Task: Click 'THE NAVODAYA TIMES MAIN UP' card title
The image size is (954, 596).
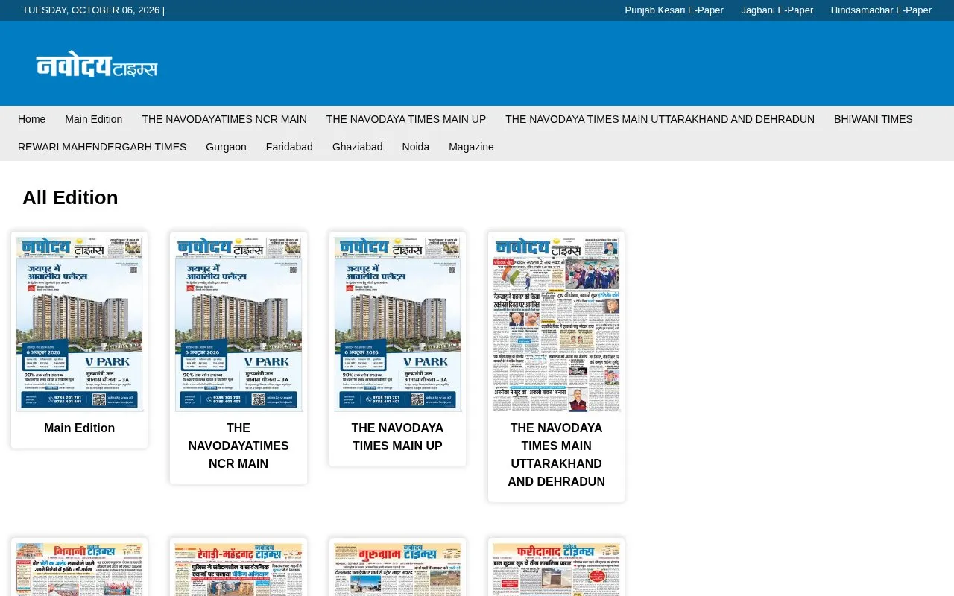Action: [397, 437]
